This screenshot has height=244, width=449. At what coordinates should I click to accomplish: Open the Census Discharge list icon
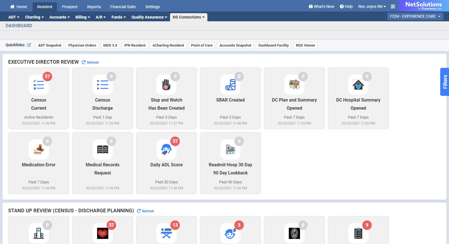point(103,85)
